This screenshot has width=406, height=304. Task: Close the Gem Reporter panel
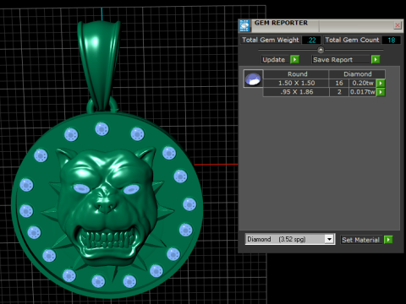(398, 25)
